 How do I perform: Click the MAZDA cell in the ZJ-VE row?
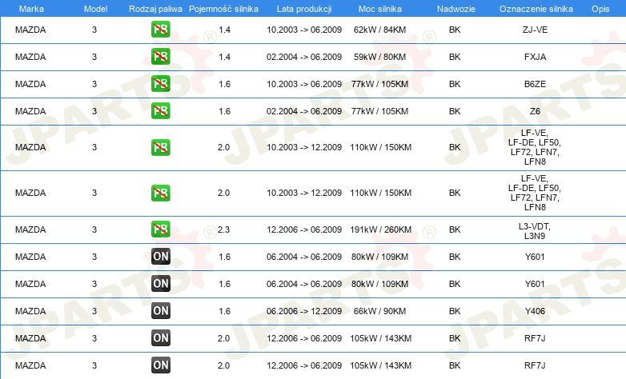[x=30, y=30]
